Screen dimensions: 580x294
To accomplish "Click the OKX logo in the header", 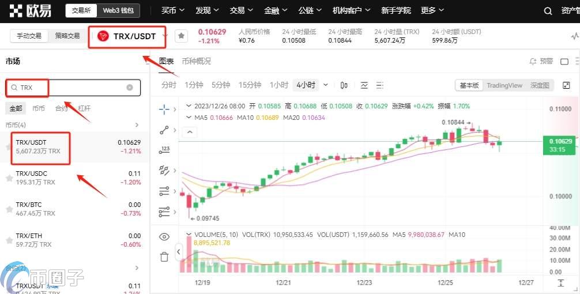I will tap(31, 11).
